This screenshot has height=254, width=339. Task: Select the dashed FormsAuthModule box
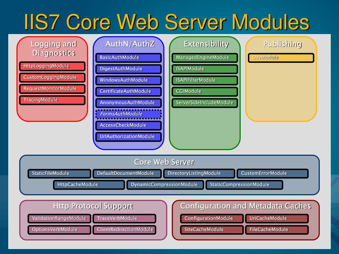[x=128, y=114]
